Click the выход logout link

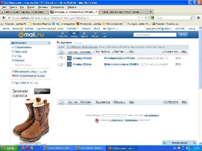point(192,29)
